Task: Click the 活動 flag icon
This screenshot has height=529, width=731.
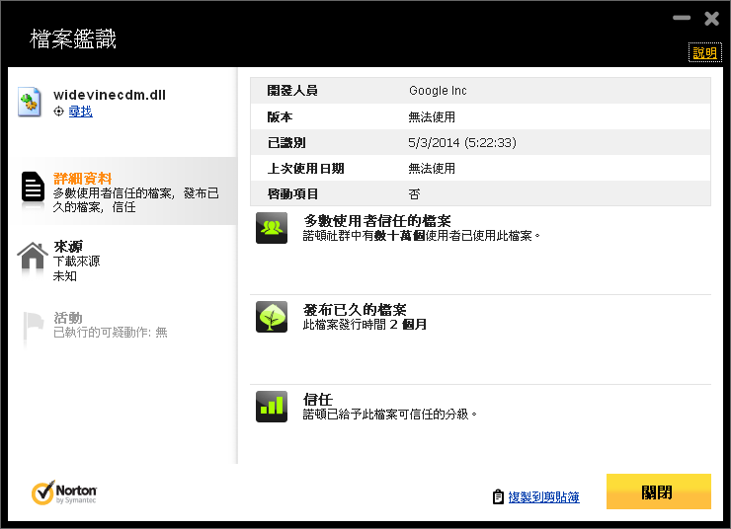Action: (34, 326)
